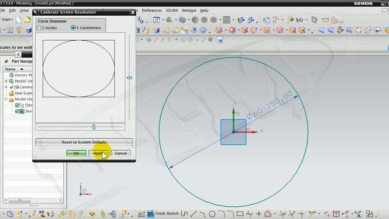Screen dimensions: 389x219
Task: Expand the Cameras tree node
Action: click(x=6, y=87)
